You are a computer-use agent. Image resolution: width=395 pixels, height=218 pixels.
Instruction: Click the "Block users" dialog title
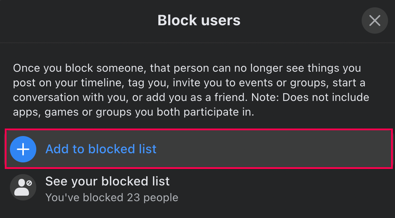coord(199,20)
